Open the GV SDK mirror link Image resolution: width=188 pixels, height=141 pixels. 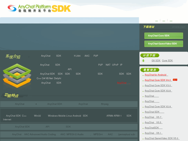coord(156,61)
